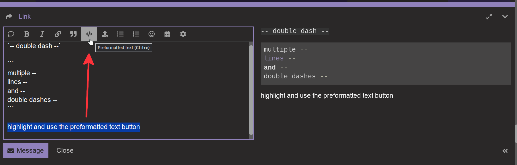Open the Link title field
Viewport: 517px width, 165px height.
pyautogui.click(x=25, y=17)
